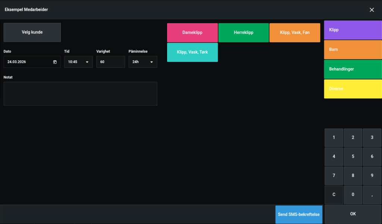Tap the number 5 on keypad
The width and height of the screenshot is (382, 224).
353,157
